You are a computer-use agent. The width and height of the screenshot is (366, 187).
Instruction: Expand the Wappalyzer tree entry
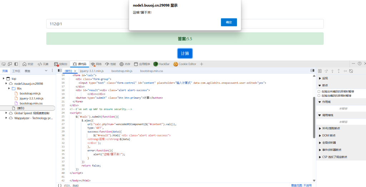[x=6, y=118]
